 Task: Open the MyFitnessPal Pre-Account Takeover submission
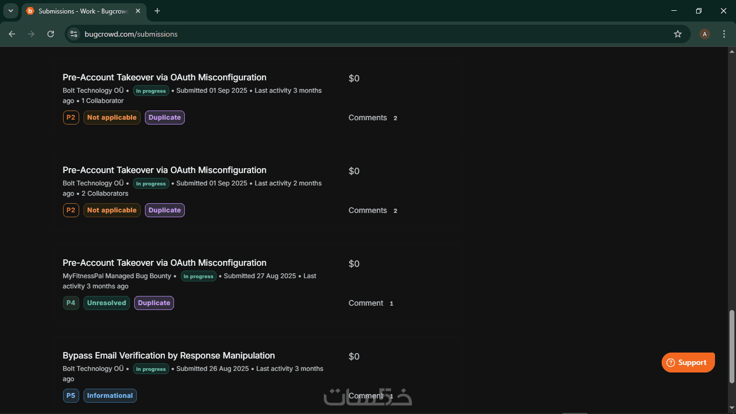tap(164, 263)
